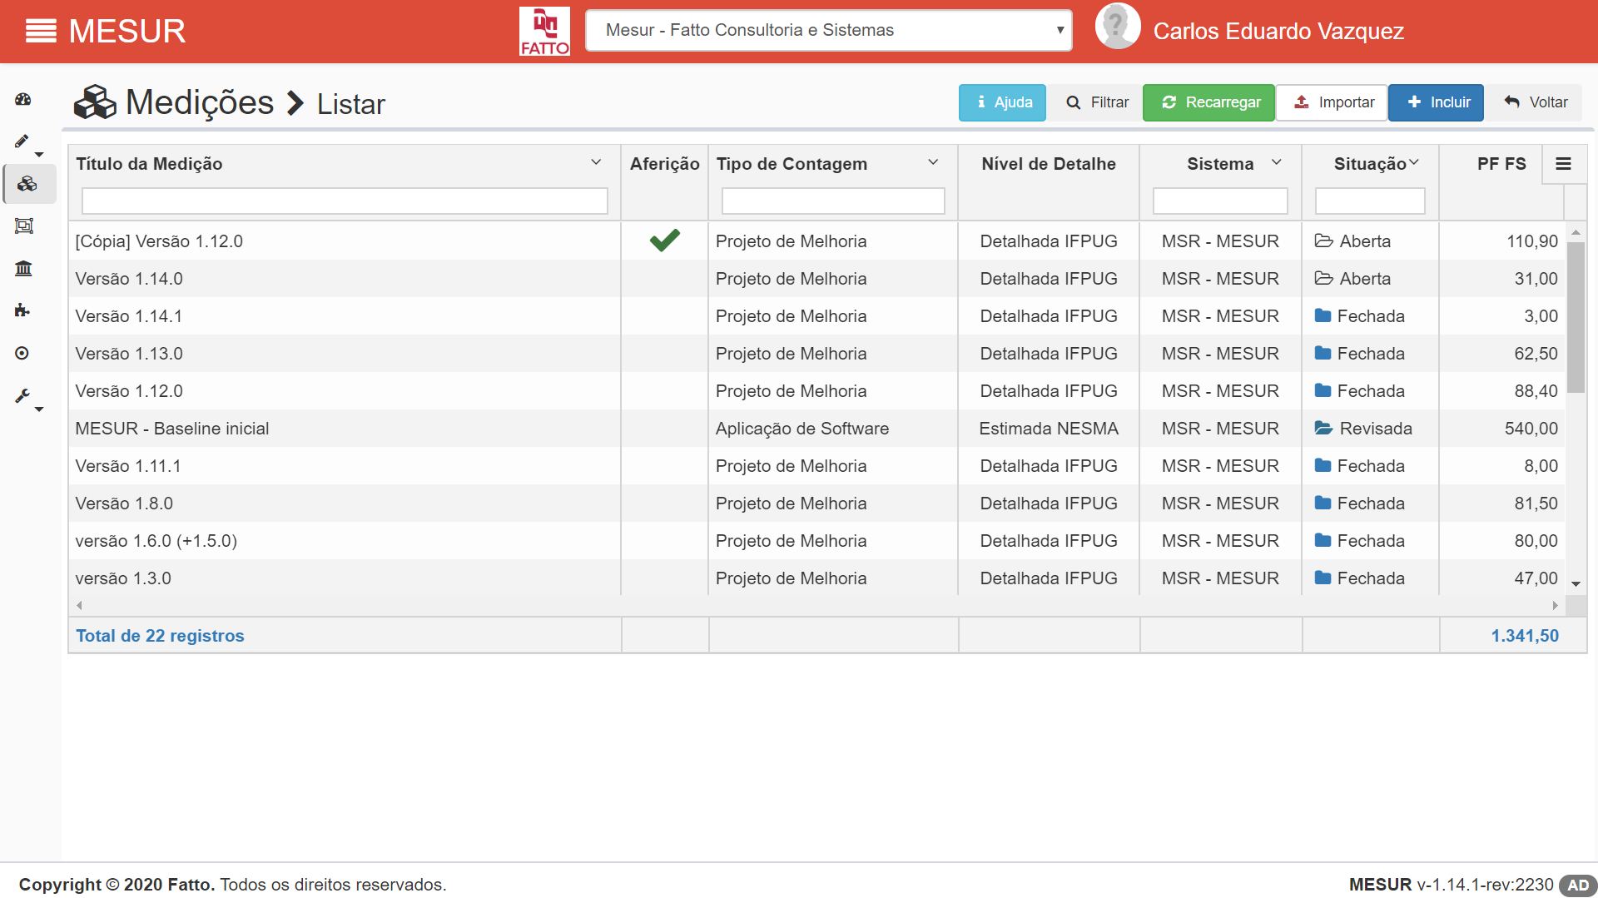Viewport: 1598px width, 898px height.
Task: Click the Tipo de Contagem filter input
Action: click(833, 201)
